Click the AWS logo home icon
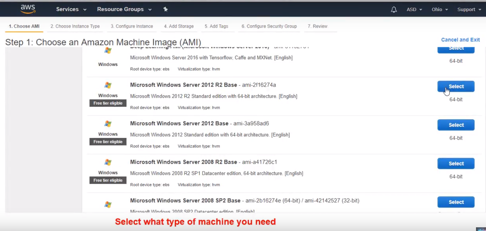 [x=28, y=9]
